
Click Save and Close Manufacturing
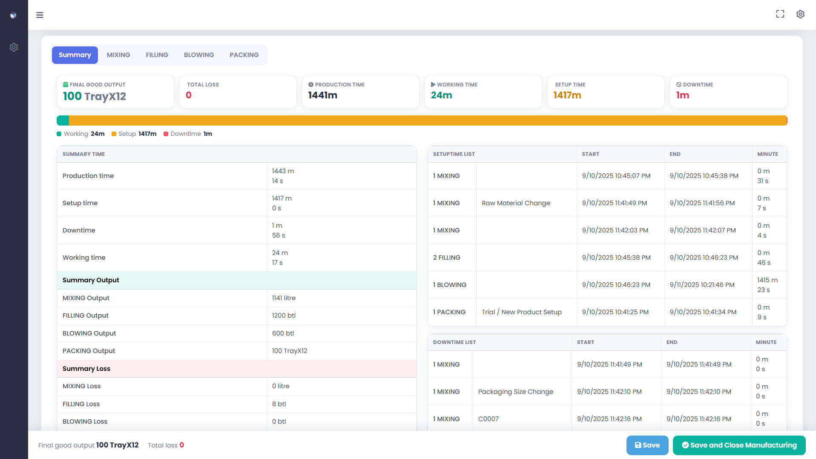pos(739,445)
